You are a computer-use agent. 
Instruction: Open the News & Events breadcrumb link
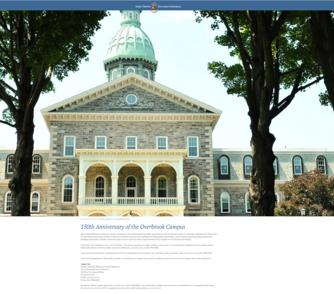point(91,219)
